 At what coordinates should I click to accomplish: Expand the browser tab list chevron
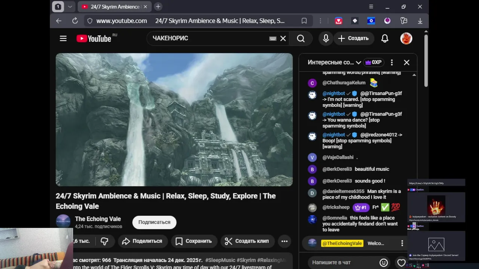pos(70,7)
